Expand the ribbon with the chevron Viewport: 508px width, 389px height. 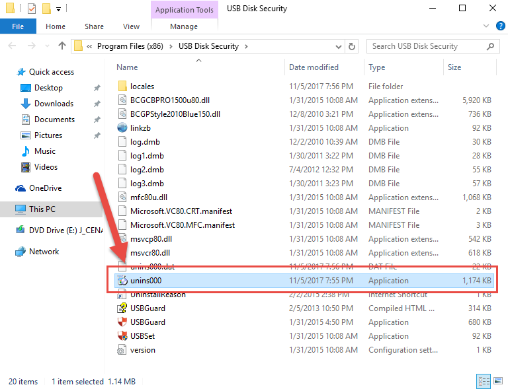coord(486,26)
